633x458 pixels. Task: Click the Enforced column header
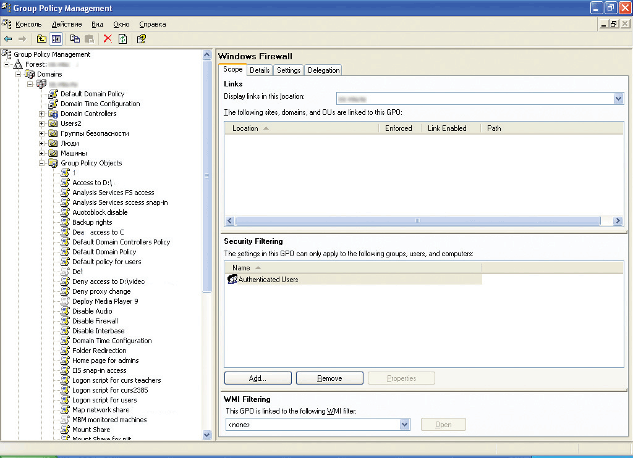coord(400,128)
